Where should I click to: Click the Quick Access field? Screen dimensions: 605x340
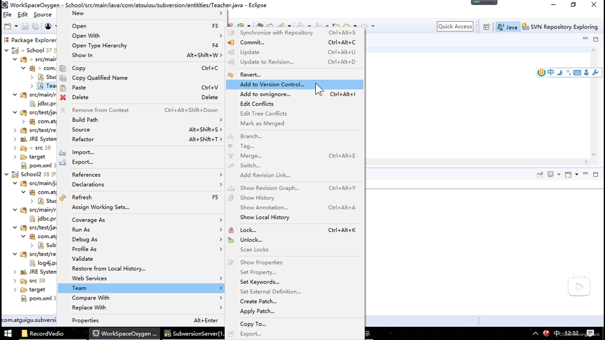tap(455, 26)
